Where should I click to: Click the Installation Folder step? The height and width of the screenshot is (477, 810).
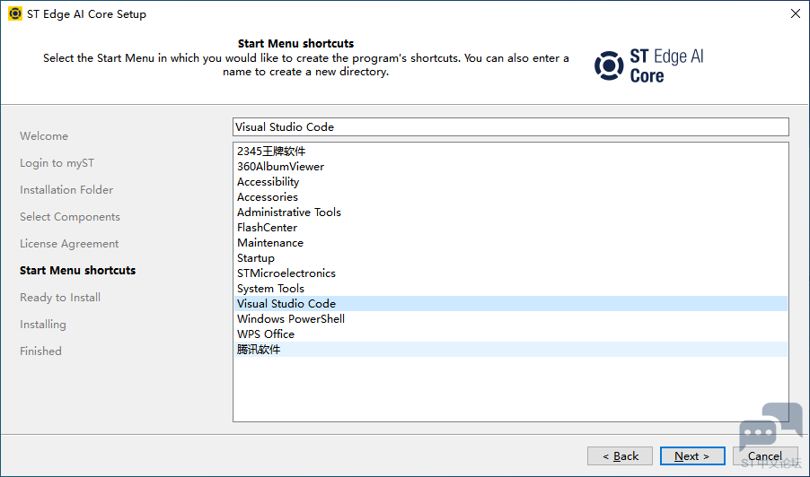[66, 190]
